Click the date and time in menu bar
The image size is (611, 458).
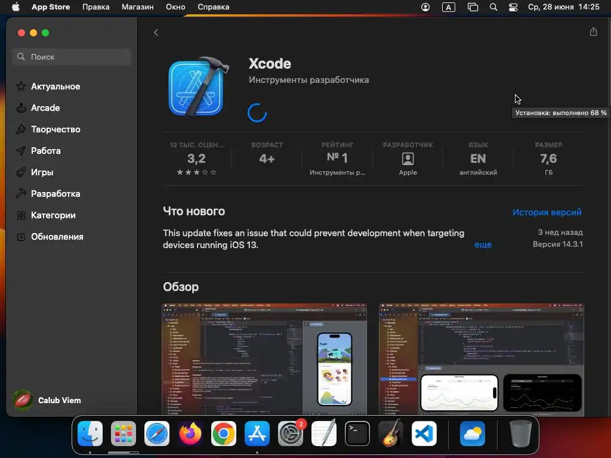[563, 7]
